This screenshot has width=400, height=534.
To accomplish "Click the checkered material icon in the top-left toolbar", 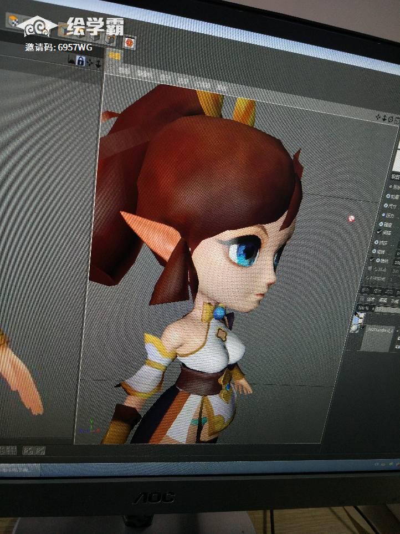I will click(13, 21).
